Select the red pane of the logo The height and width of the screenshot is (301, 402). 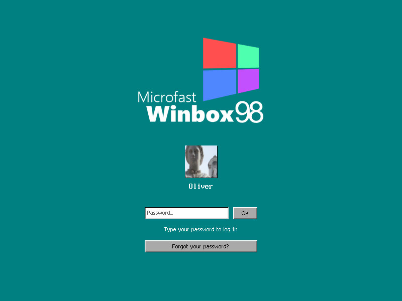click(x=220, y=53)
